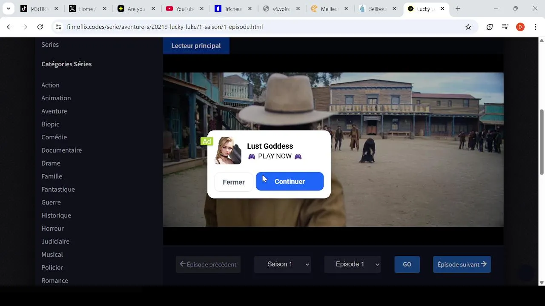Close the 'Are you' tab
545x306 pixels.
coord(153,8)
